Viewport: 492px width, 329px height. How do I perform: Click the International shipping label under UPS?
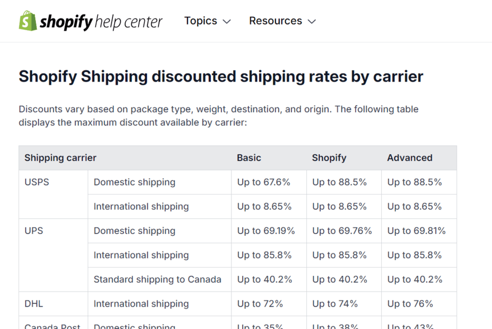tap(140, 255)
